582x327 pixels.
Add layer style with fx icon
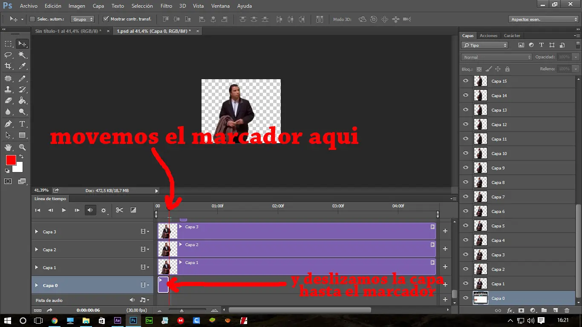pos(510,310)
